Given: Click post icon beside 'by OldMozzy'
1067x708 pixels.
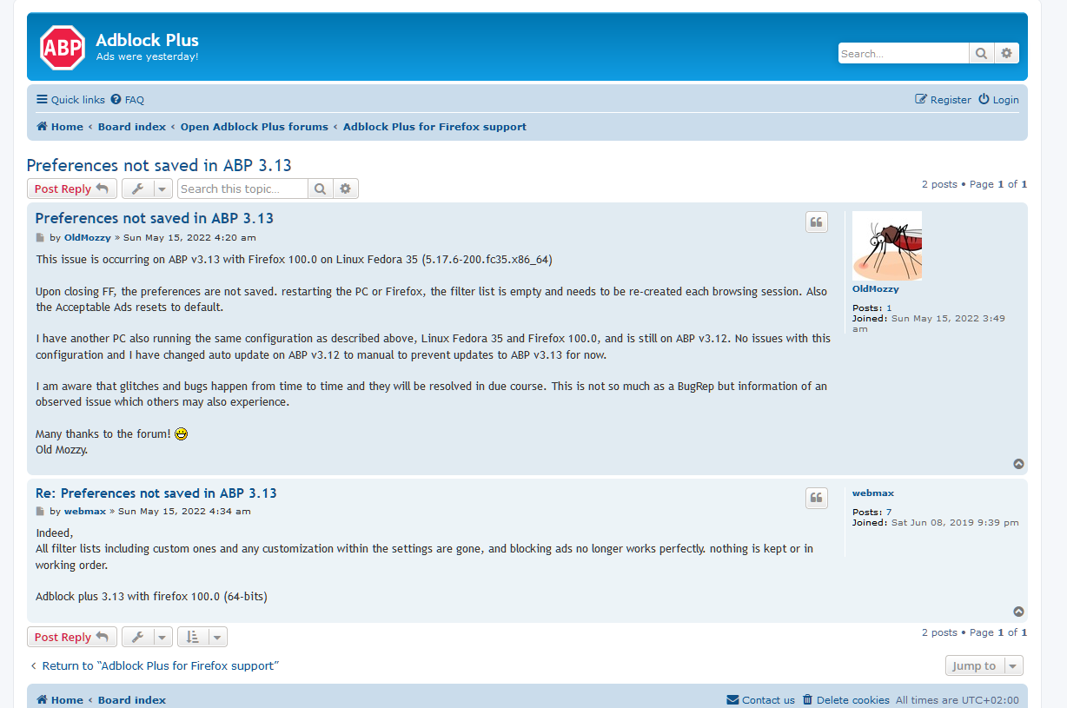Looking at the screenshot, I should tap(39, 237).
